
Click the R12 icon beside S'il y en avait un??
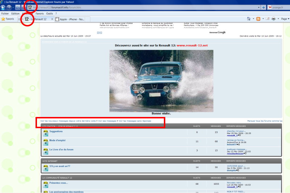click(46, 168)
